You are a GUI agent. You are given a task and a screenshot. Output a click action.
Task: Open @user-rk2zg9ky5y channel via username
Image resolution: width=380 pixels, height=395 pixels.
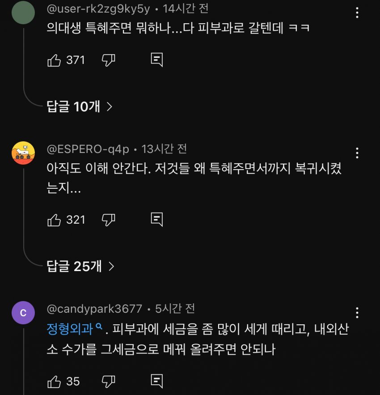coord(98,8)
